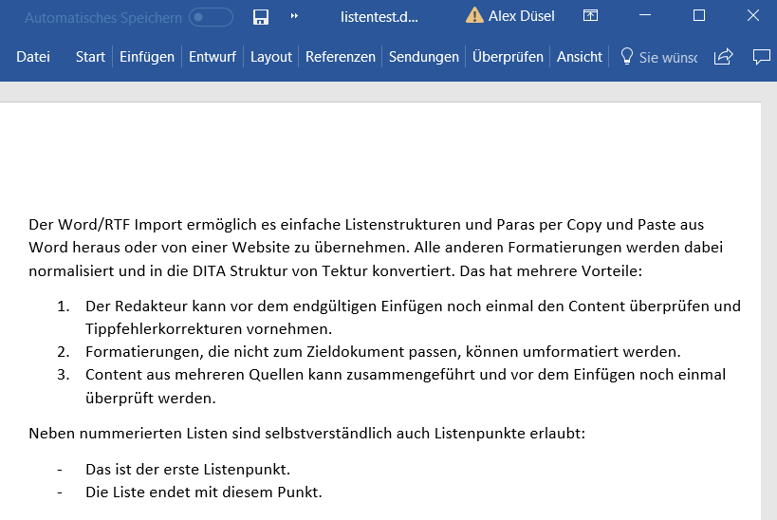This screenshot has width=777, height=520.
Task: Open the ribbon display options icon
Action: pos(590,16)
